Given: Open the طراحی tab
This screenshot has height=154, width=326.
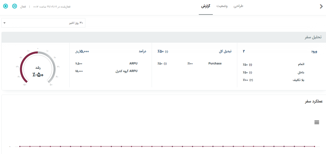Looking at the screenshot, I should (238, 6).
